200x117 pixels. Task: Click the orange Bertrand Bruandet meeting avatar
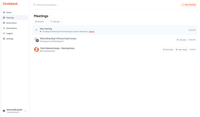click(x=36, y=50)
